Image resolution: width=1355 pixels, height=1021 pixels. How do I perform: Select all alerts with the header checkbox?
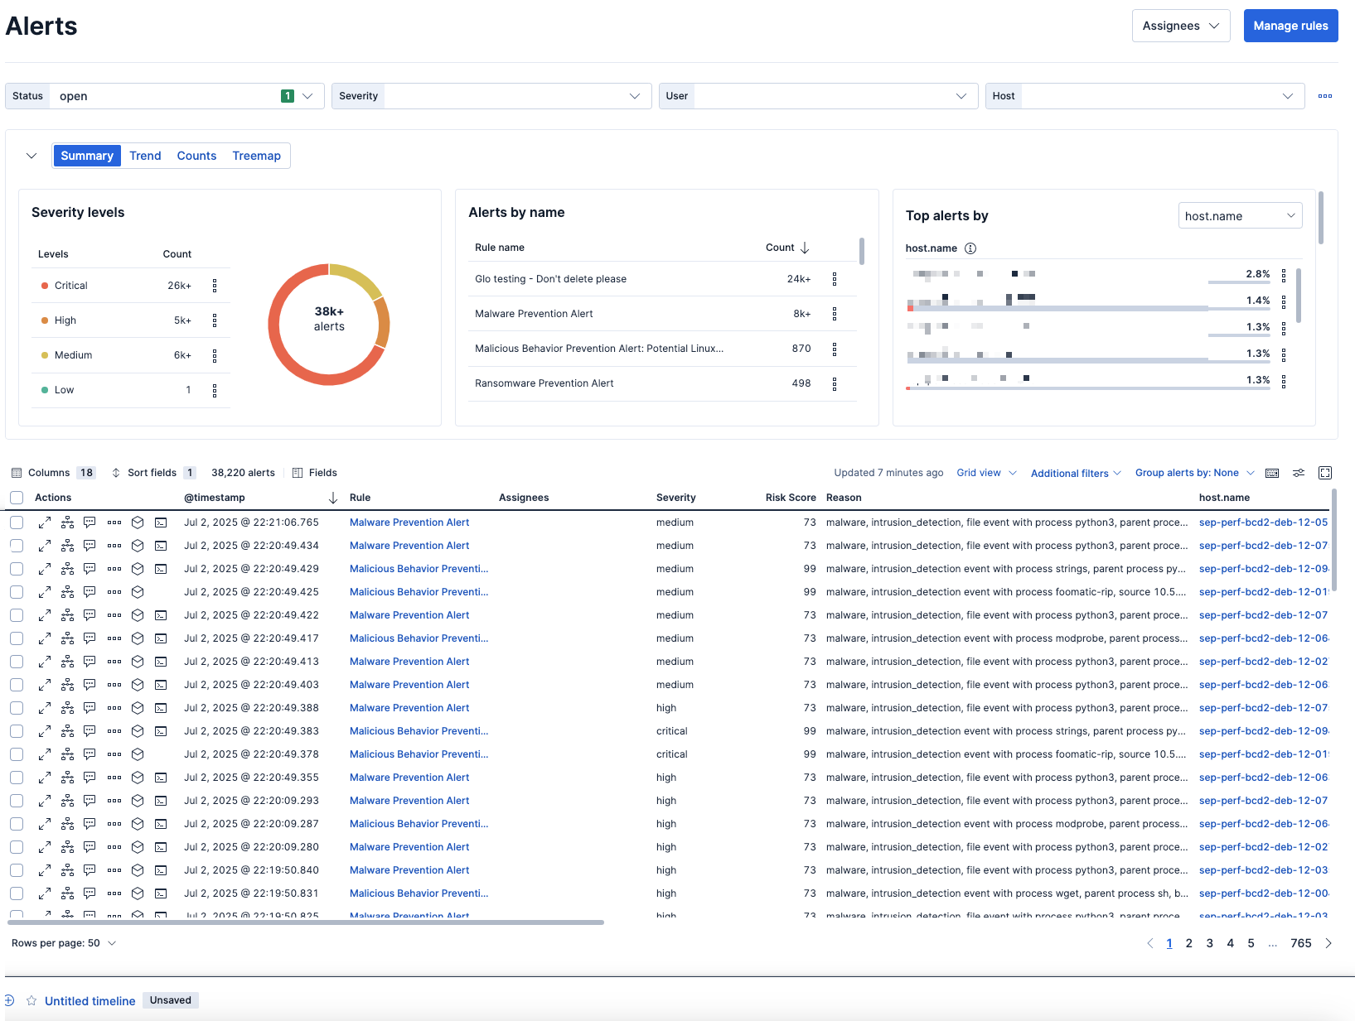coord(17,498)
